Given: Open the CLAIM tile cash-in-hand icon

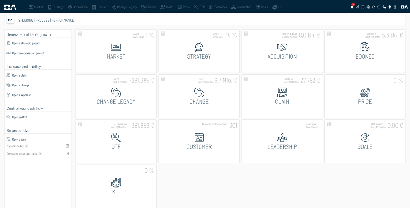Looking at the screenshot, I should coord(282,92).
